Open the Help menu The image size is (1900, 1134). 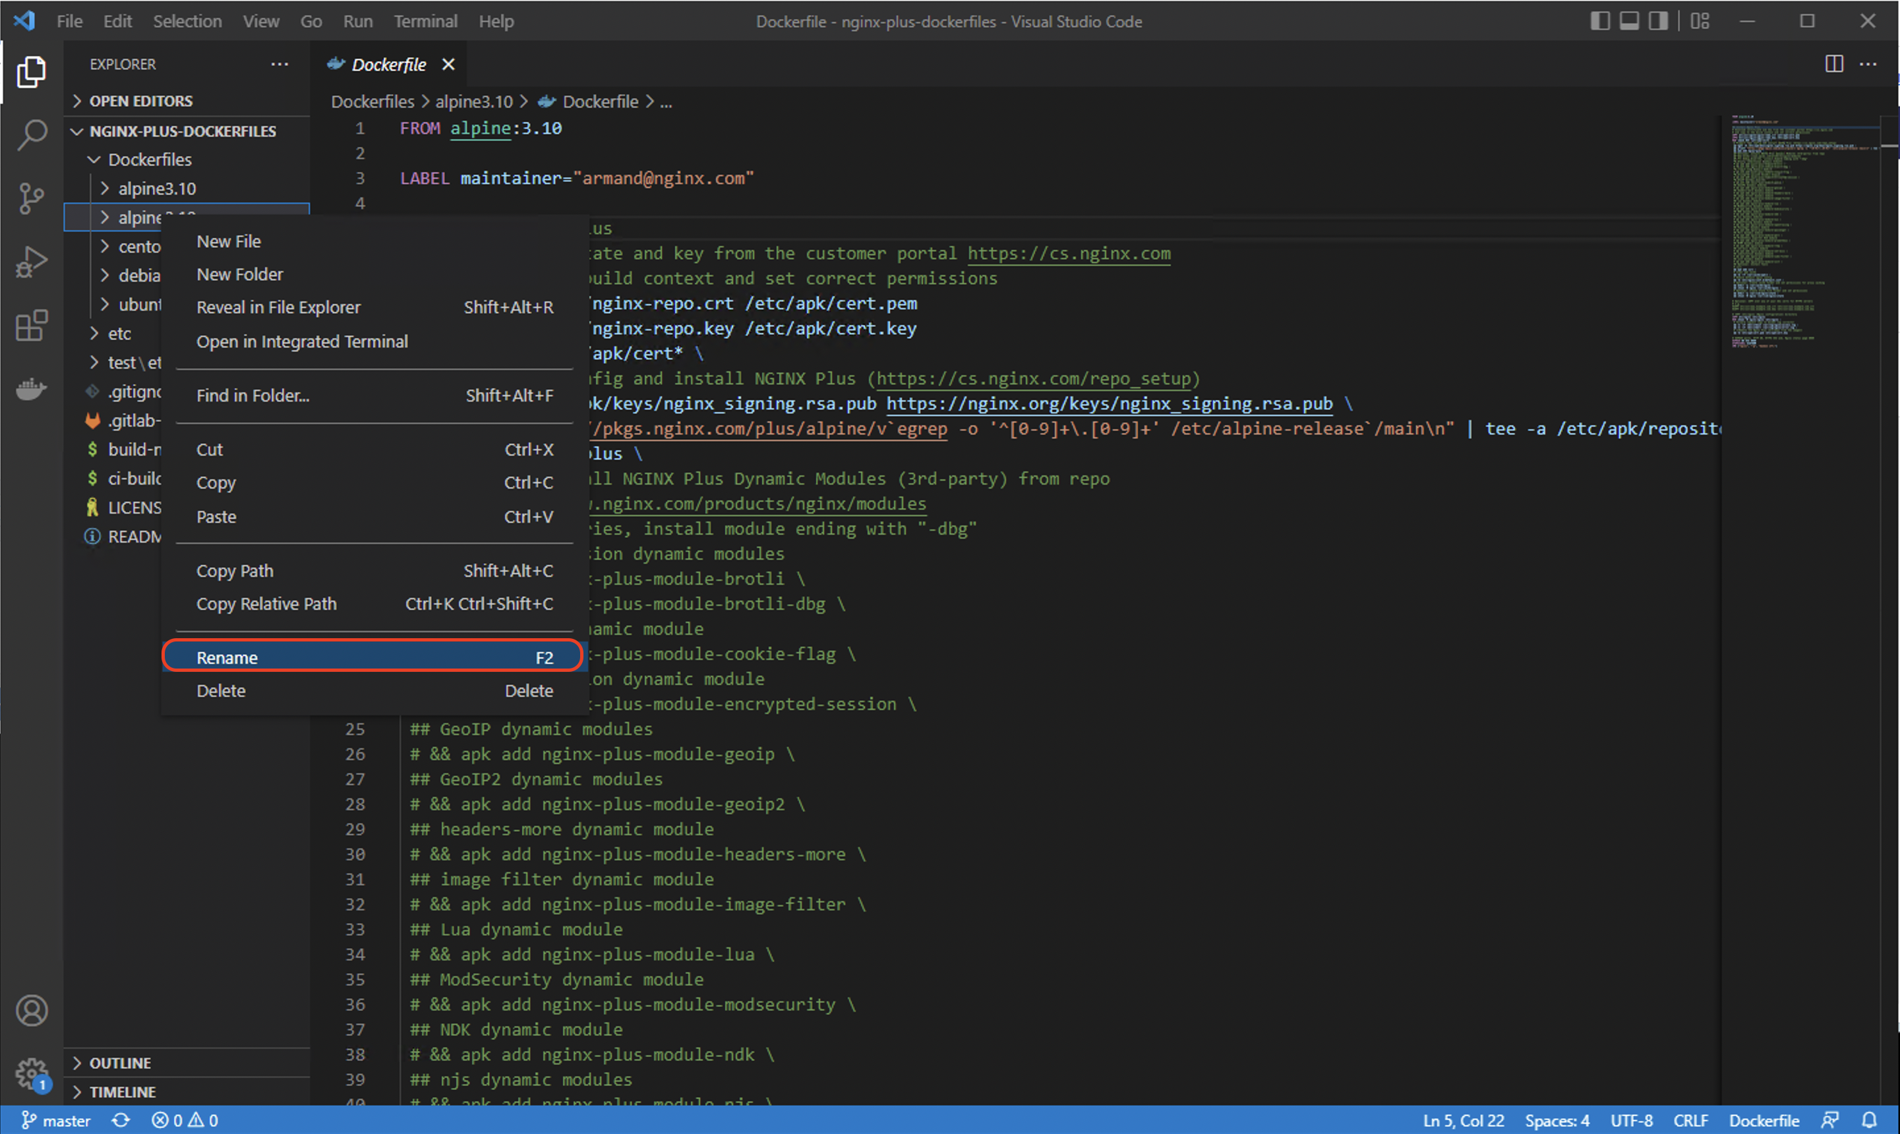pyautogui.click(x=496, y=21)
